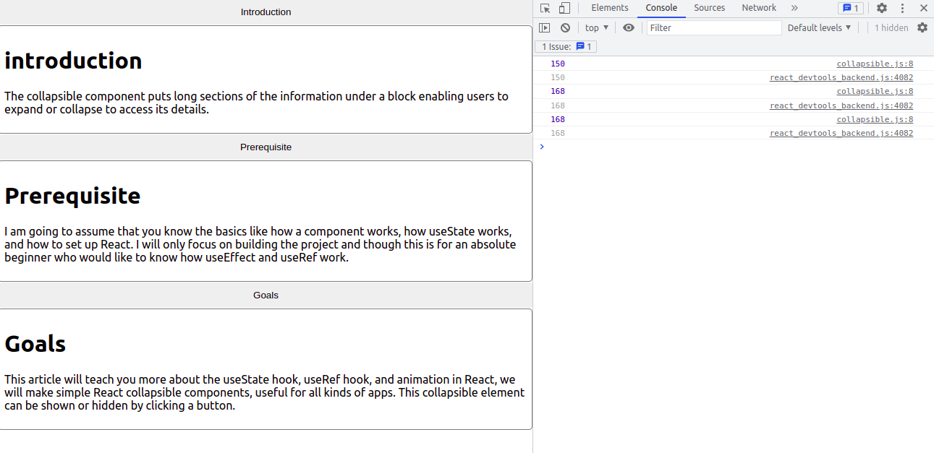Open the Default levels dropdown
Screen dimensions: 934x453
[819, 27]
